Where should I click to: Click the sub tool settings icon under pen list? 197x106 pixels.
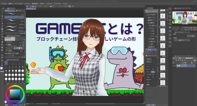click(x=21, y=33)
